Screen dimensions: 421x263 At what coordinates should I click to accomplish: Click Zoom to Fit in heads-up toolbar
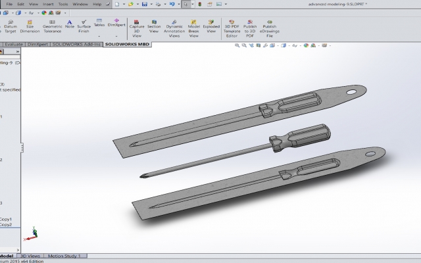(237, 45)
